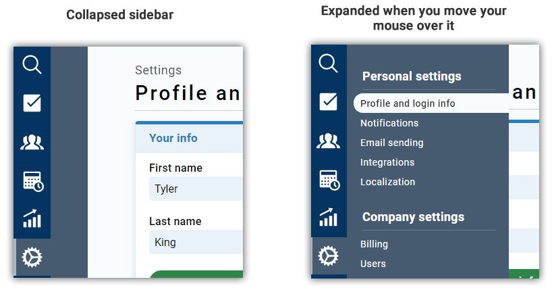This screenshot has width=552, height=290.
Task: Open the reports chart icon in expanded sidebar
Action: [x=329, y=218]
